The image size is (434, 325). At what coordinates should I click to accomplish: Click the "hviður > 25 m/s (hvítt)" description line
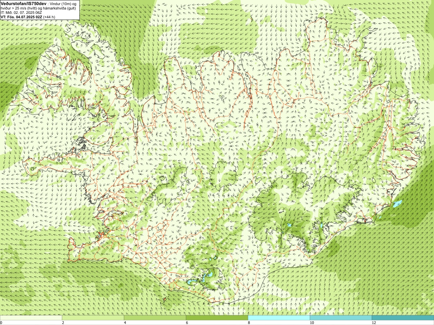pyautogui.click(x=38, y=8)
